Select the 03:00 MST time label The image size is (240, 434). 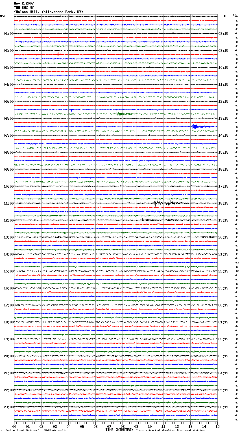pos(9,68)
